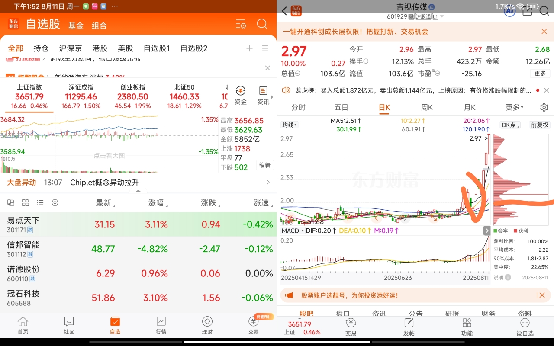
Task: Open the group list menu icon
Action: click(265, 48)
